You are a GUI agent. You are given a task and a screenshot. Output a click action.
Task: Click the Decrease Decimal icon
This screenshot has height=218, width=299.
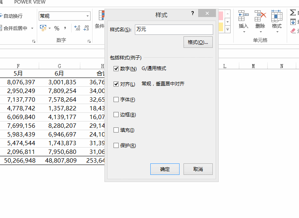pyautogui.click(x=86, y=28)
